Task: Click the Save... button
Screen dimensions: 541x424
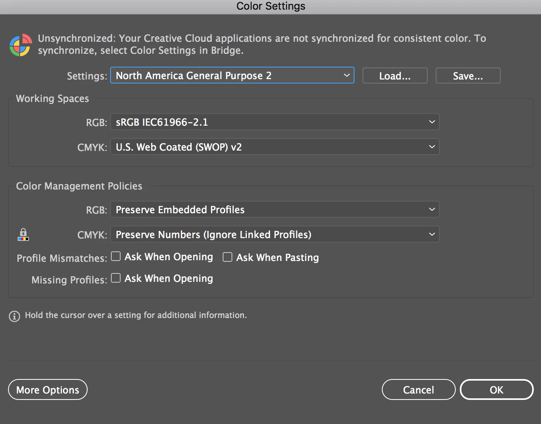Action: (468, 75)
